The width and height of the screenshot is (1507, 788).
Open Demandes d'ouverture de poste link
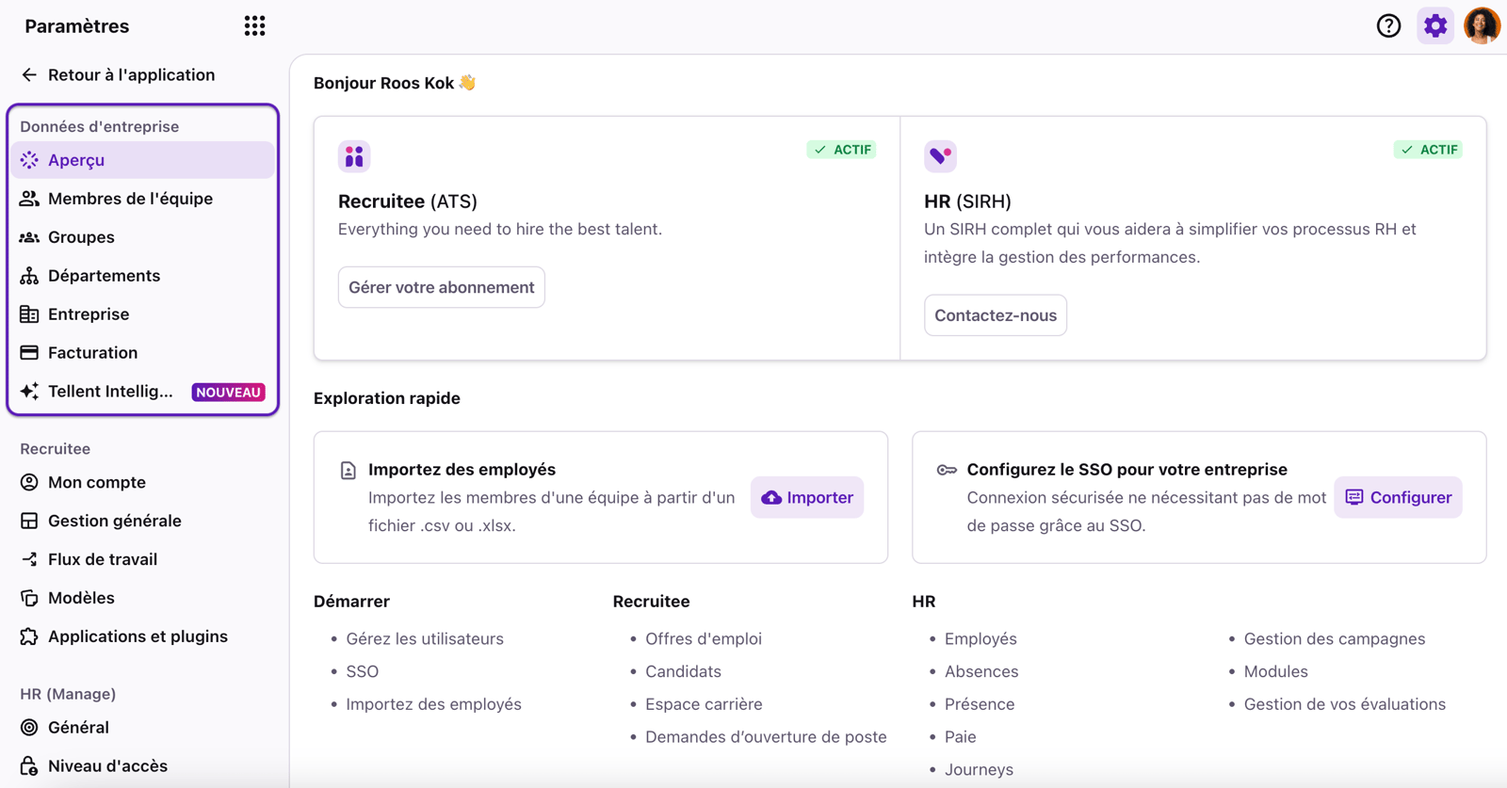[766, 737]
